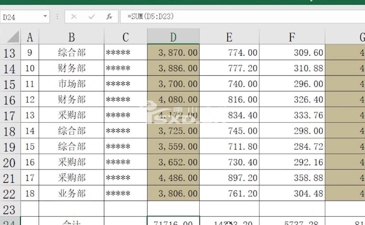
Task: Click 业务部 cell in row 22
Action: (71, 193)
